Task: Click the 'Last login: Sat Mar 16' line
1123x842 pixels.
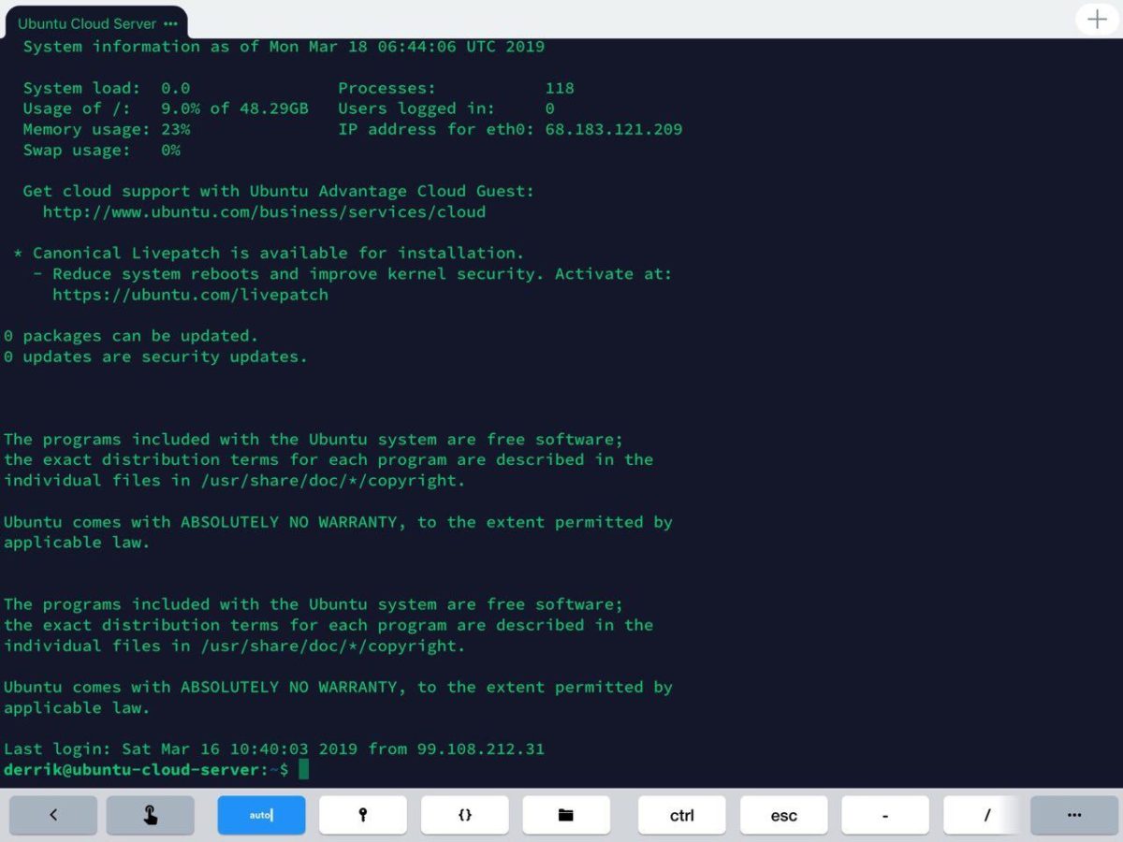Action: pos(274,748)
